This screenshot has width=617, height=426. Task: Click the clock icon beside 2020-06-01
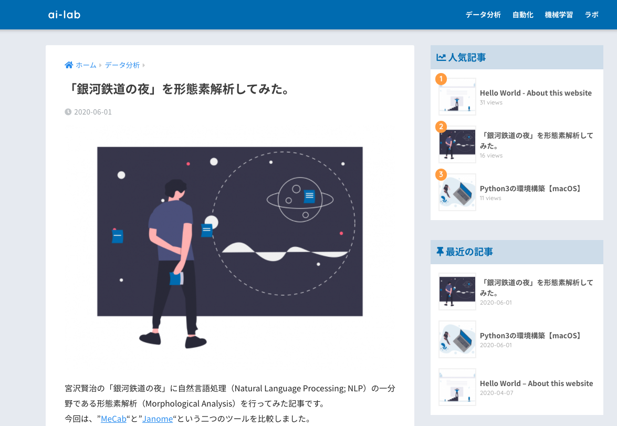[x=68, y=112]
